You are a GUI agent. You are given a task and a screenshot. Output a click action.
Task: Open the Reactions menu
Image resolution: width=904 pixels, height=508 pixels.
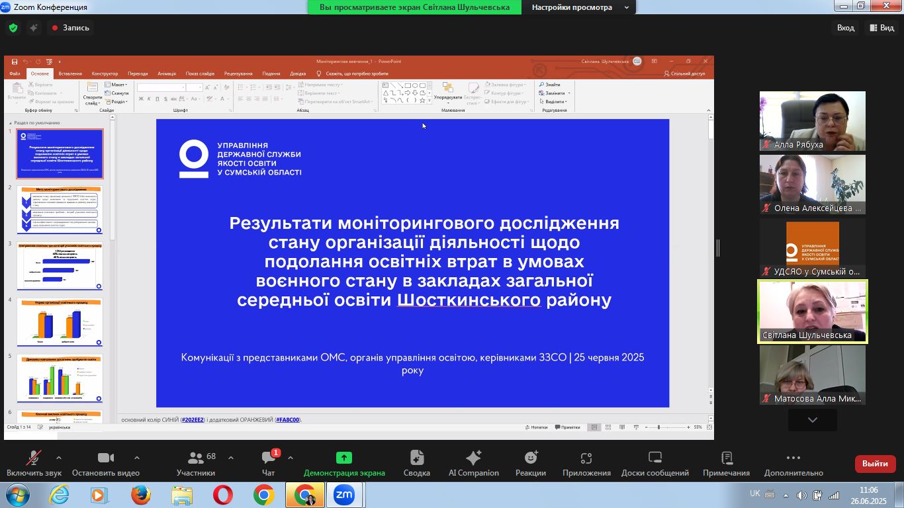click(x=531, y=462)
